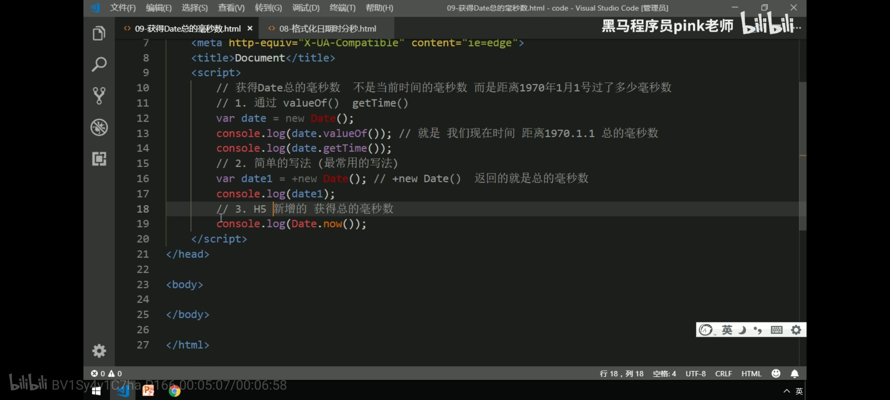
Task: Toggle IME 英 English/Chinese mode button
Action: coord(727,330)
